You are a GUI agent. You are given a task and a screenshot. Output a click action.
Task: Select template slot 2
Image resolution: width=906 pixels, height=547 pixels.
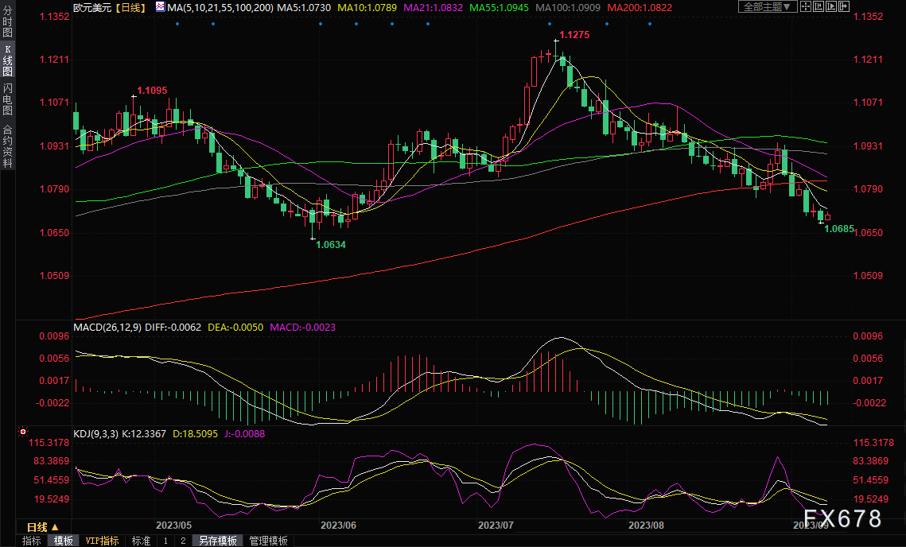182,541
